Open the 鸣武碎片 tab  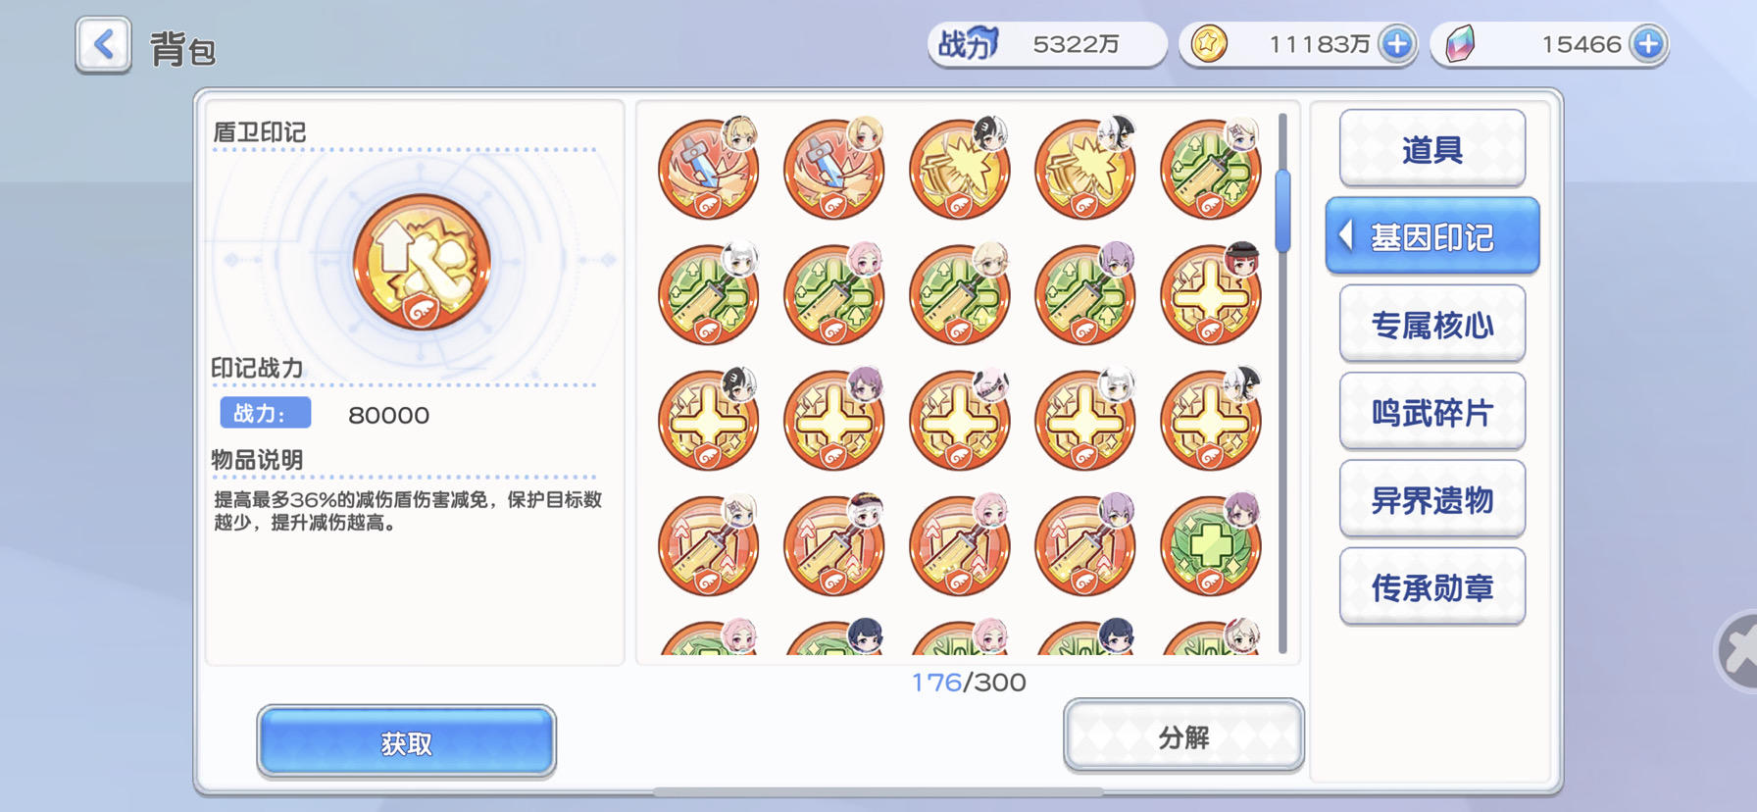(1432, 412)
